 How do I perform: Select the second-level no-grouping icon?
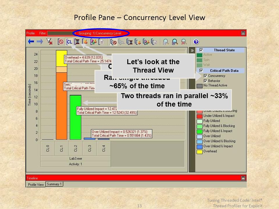113,42
